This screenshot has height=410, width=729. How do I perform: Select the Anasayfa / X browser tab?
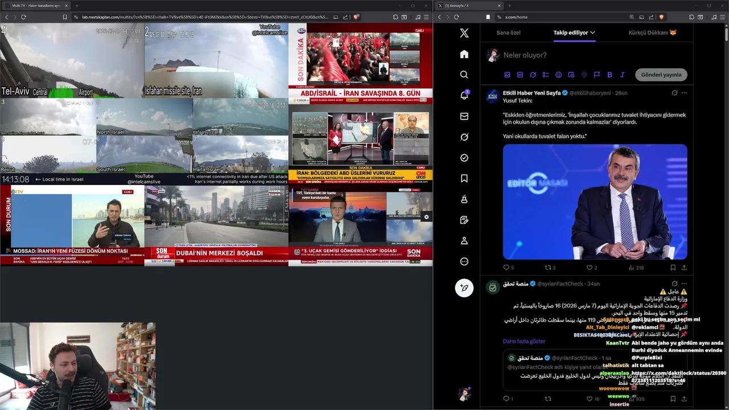[471, 6]
